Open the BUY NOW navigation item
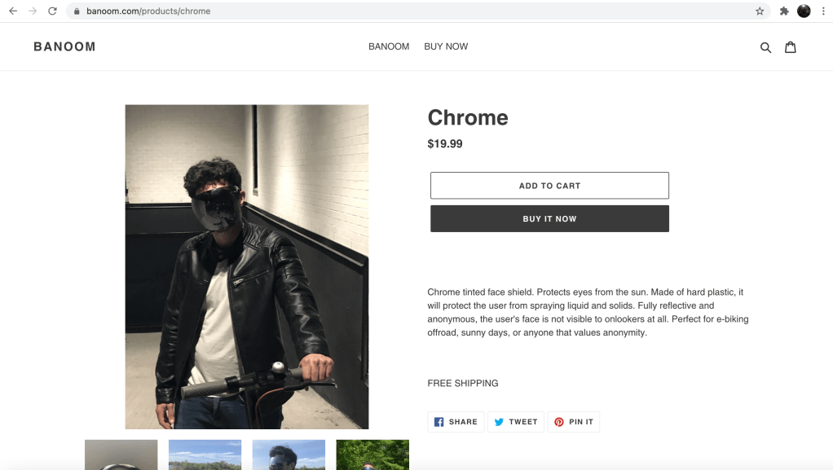Screen dimensions: 833x470 446,46
